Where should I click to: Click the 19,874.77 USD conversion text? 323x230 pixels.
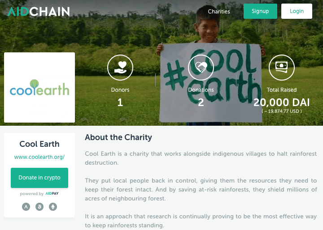tap(282, 111)
